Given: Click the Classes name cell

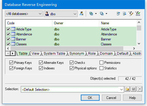Looking at the screenshot, I should 106,44.
